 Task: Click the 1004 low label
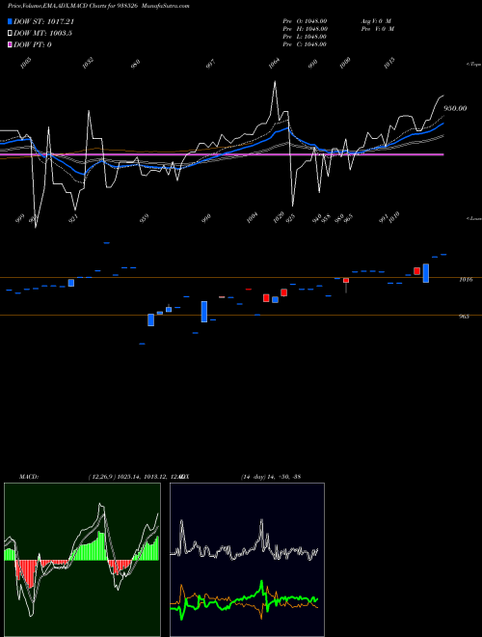pyautogui.click(x=252, y=218)
